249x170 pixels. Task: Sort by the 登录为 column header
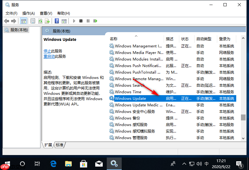[x=227, y=39]
